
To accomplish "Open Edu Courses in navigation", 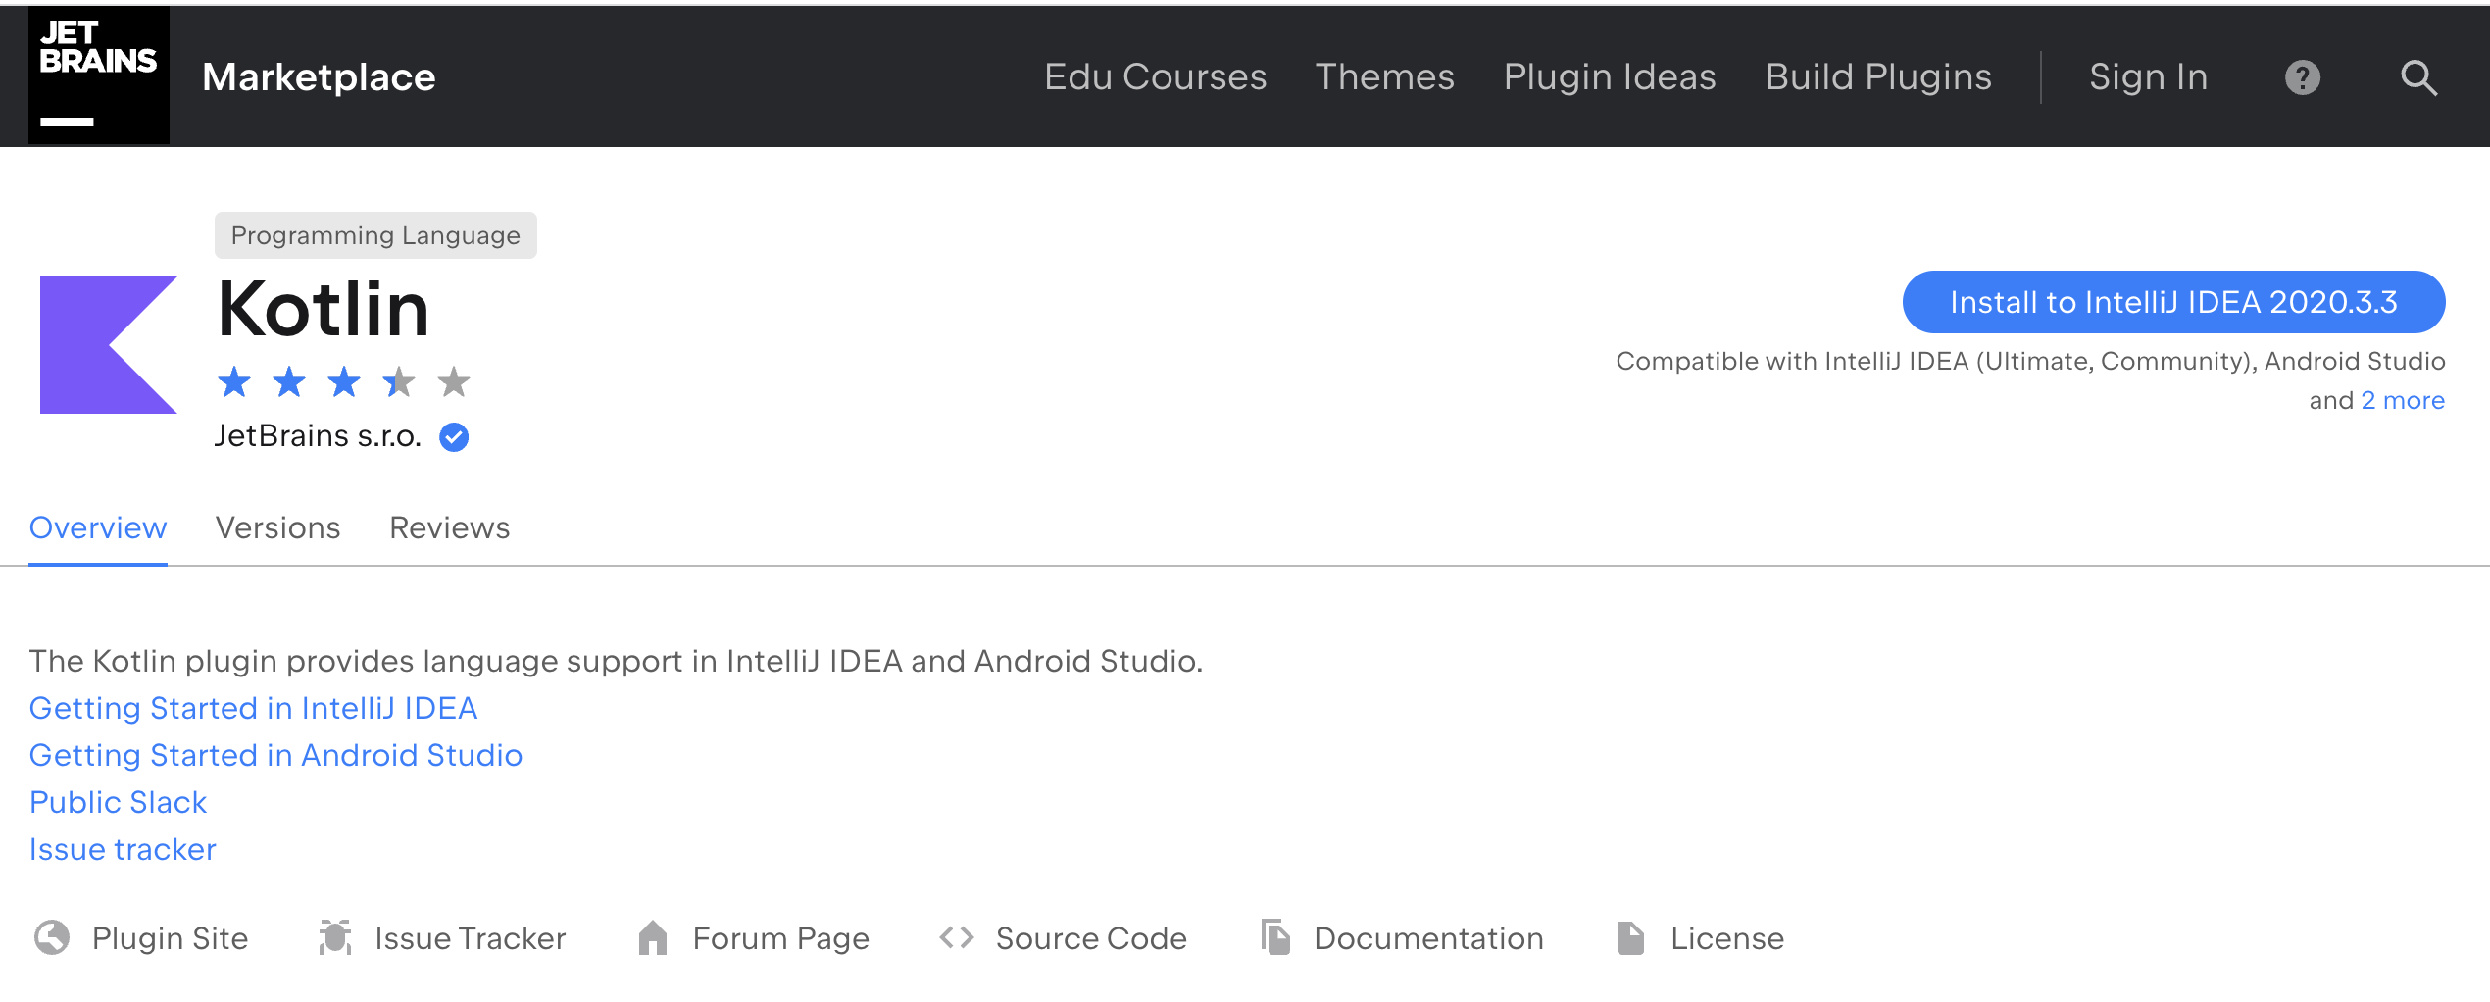I will (x=1155, y=76).
